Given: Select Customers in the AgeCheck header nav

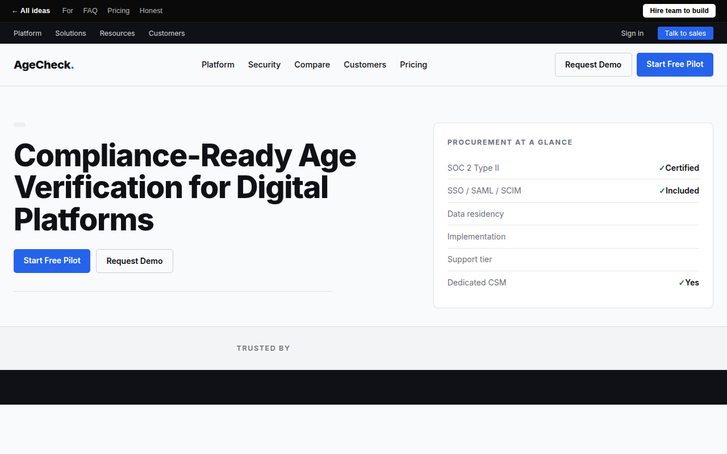Looking at the screenshot, I should (x=365, y=65).
